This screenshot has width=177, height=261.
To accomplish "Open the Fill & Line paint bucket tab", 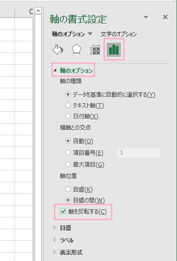I will point(58,49).
